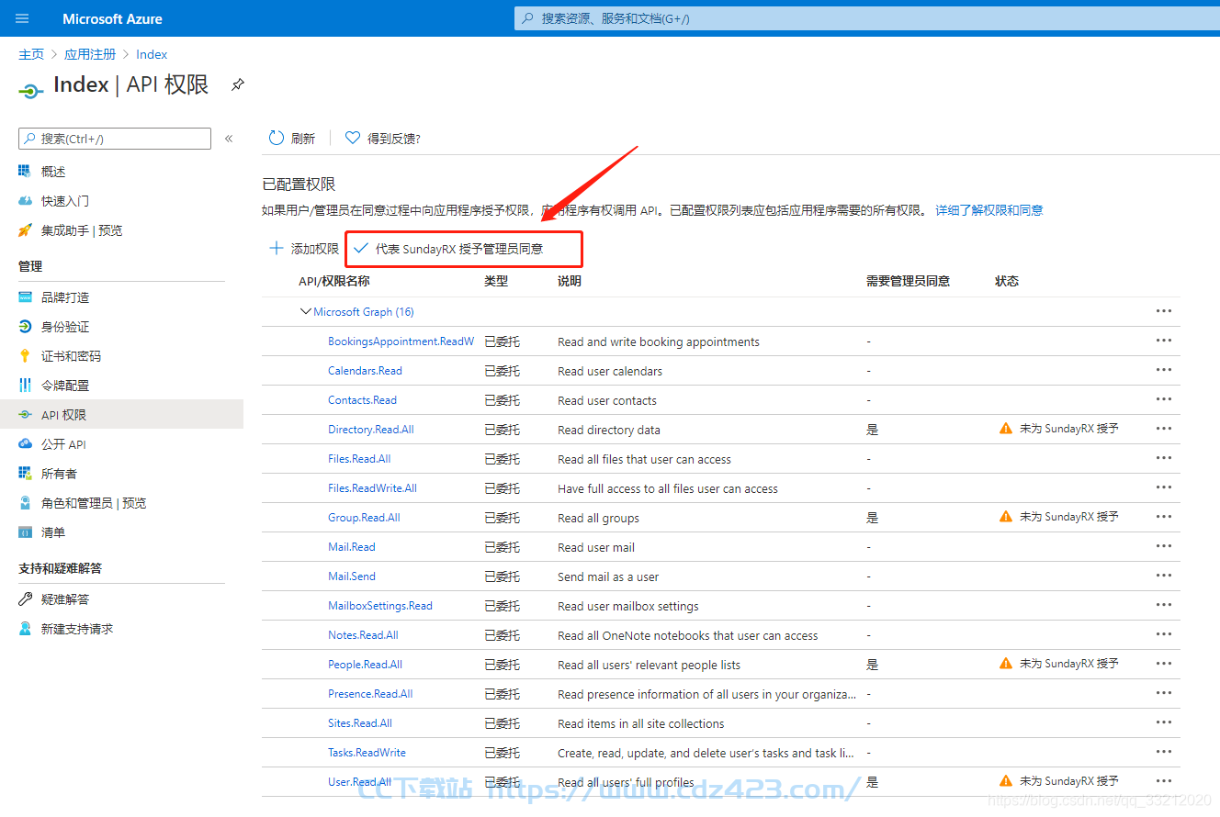Open more options for Notes.Read.All row
The image size is (1220, 817).
[1164, 634]
